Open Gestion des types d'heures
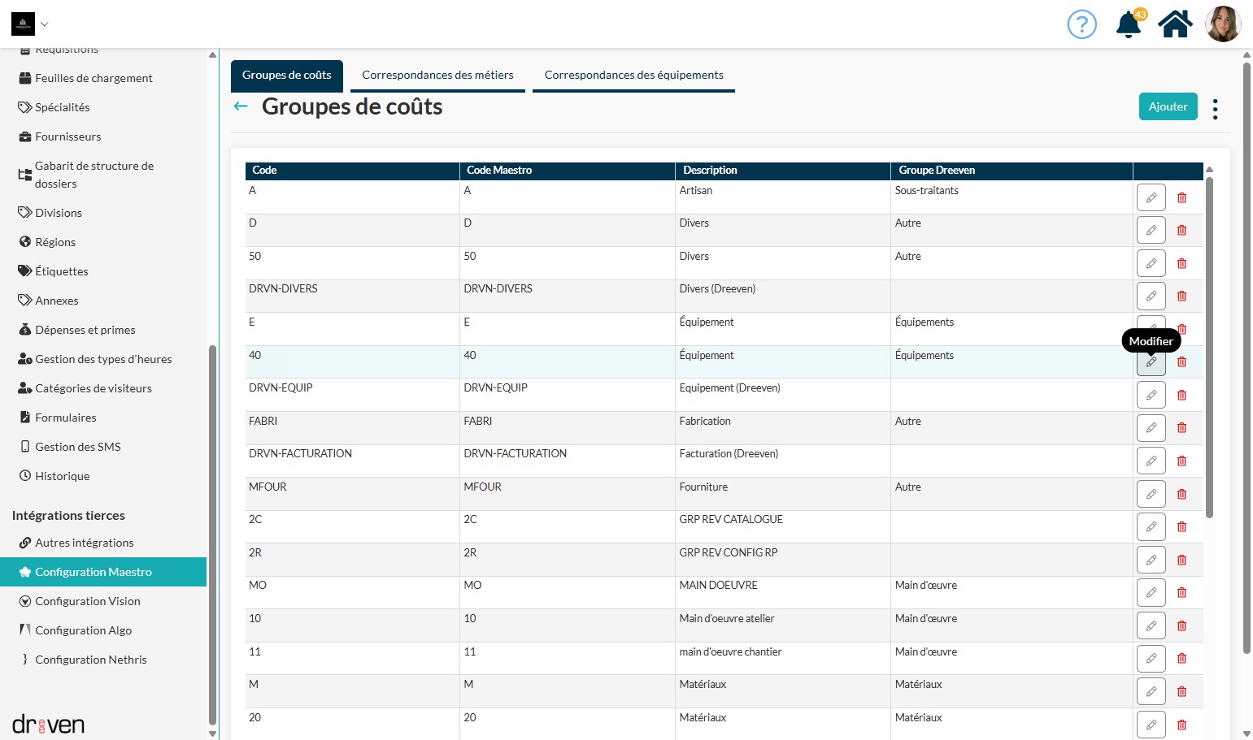Image resolution: width=1253 pixels, height=740 pixels. click(103, 359)
